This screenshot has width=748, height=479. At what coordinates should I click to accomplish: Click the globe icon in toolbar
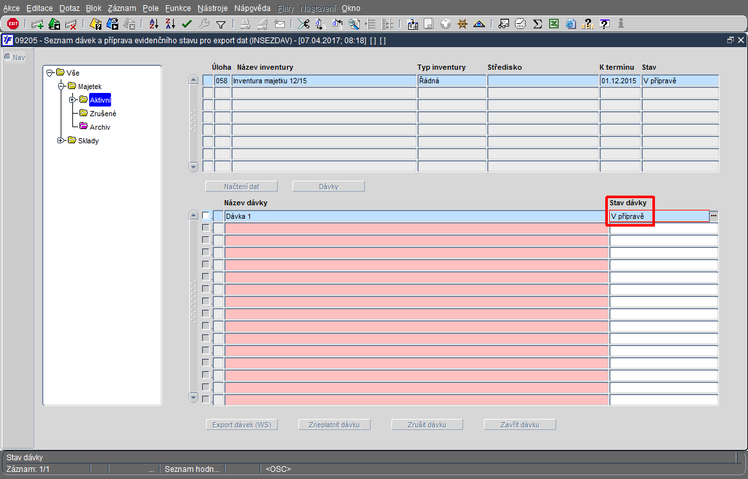coord(446,24)
